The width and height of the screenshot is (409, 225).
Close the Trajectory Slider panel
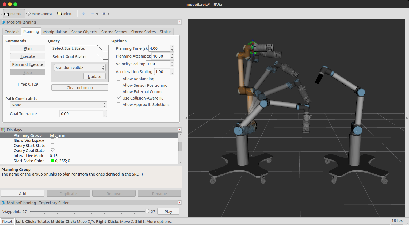(x=179, y=203)
